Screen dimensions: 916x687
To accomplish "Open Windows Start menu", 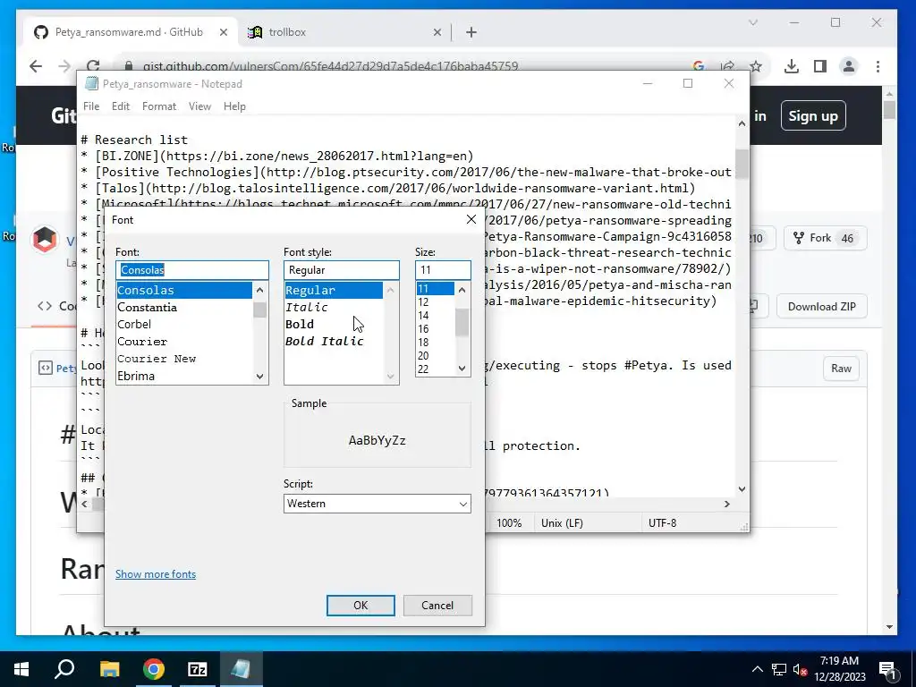I will 21,669.
